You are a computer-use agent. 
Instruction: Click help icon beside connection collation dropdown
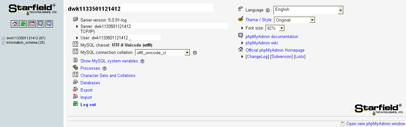pyautogui.click(x=195, y=53)
